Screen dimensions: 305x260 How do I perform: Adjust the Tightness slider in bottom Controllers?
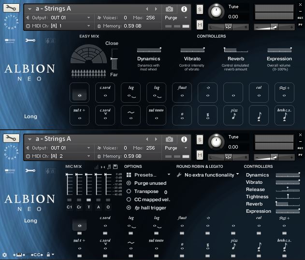tap(288, 196)
